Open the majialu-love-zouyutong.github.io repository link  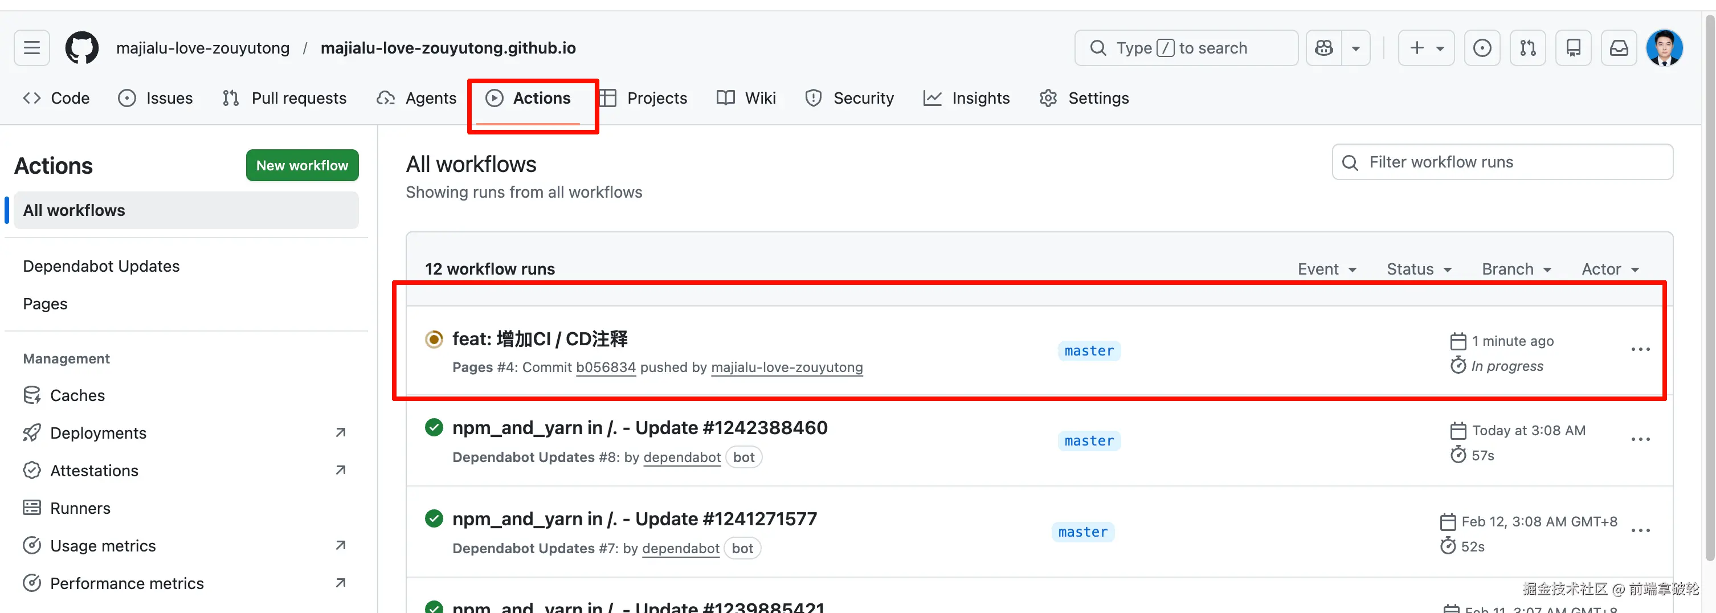(448, 48)
